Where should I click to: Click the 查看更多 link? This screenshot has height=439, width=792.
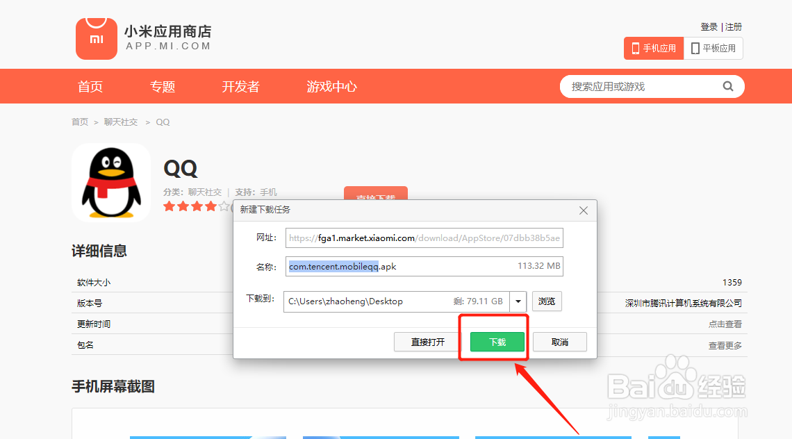tap(725, 345)
